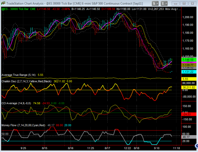The height and width of the screenshot is (152, 198).
Task: Click the 100.00 Money Flow axis label
Action: coord(187,127)
